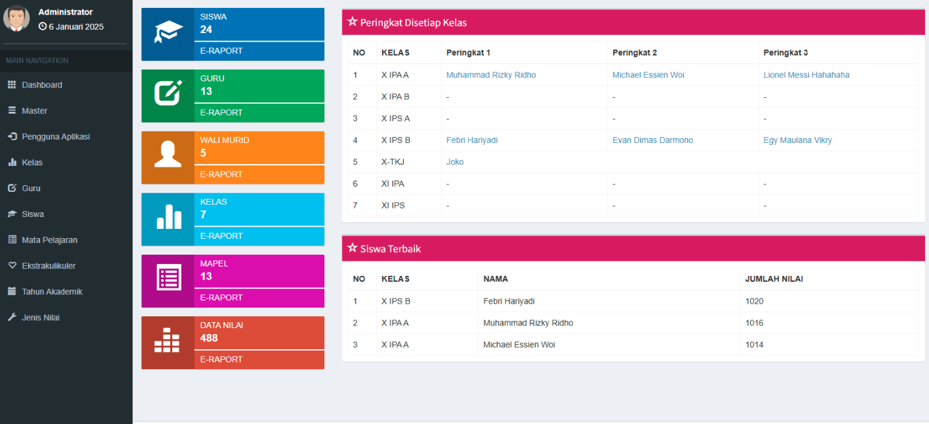Image resolution: width=929 pixels, height=424 pixels.
Task: Click the pencil edit icon in Guru card
Action: [x=168, y=93]
